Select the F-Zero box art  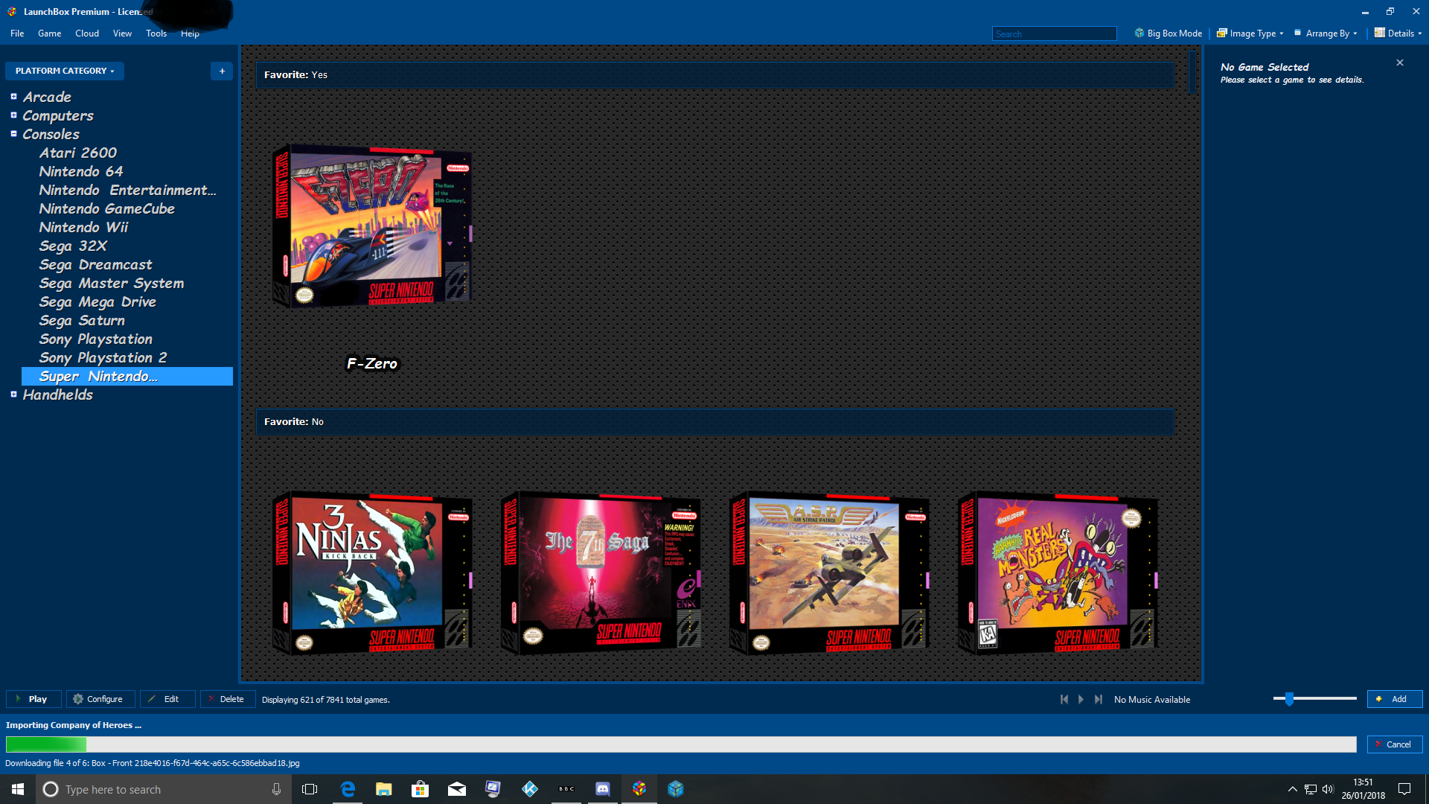(372, 226)
